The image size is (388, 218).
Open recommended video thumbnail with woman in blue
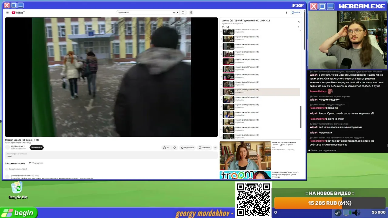coord(245,156)
